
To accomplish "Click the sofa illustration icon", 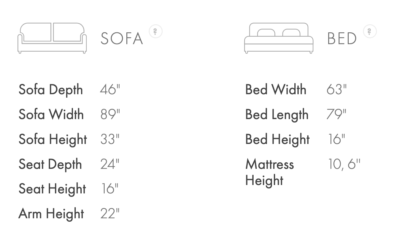I will 52,38.
